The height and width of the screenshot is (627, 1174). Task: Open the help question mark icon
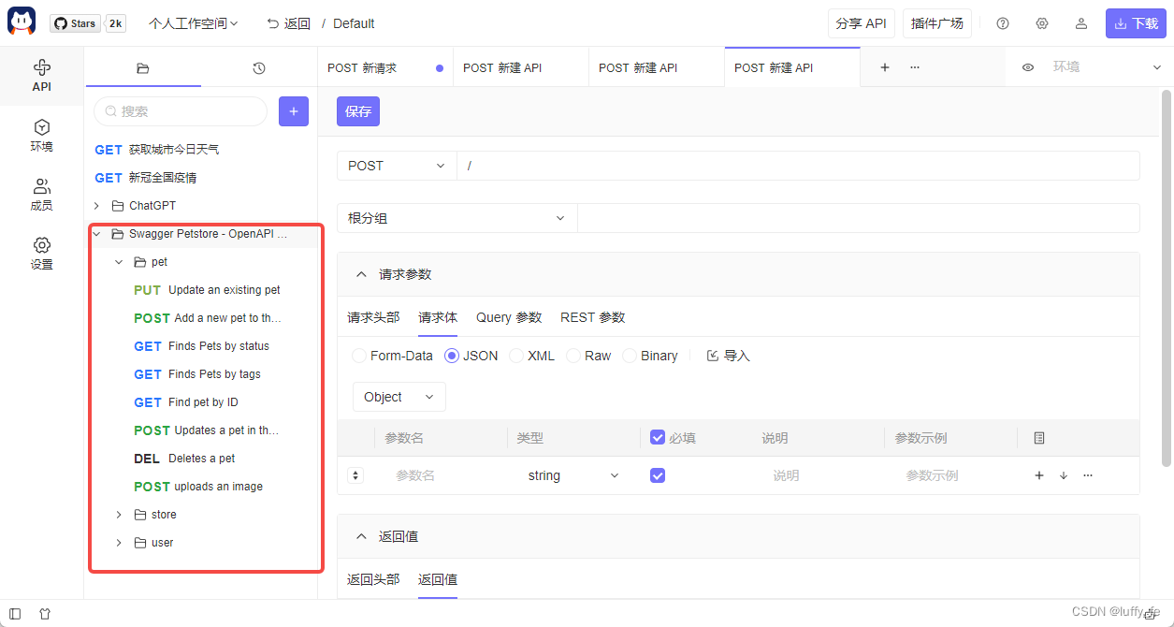click(x=1002, y=22)
